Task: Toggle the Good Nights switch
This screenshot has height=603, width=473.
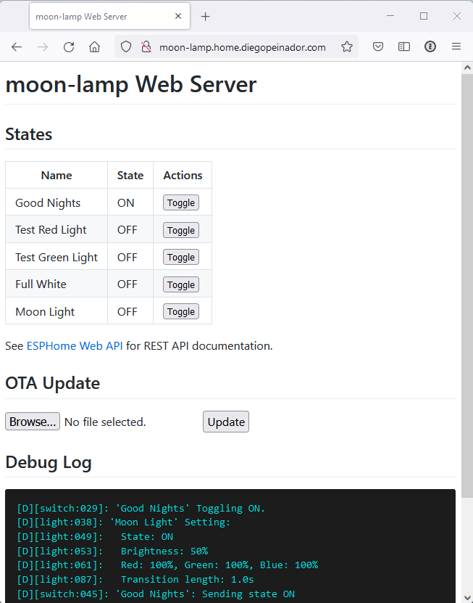Action: [x=180, y=202]
